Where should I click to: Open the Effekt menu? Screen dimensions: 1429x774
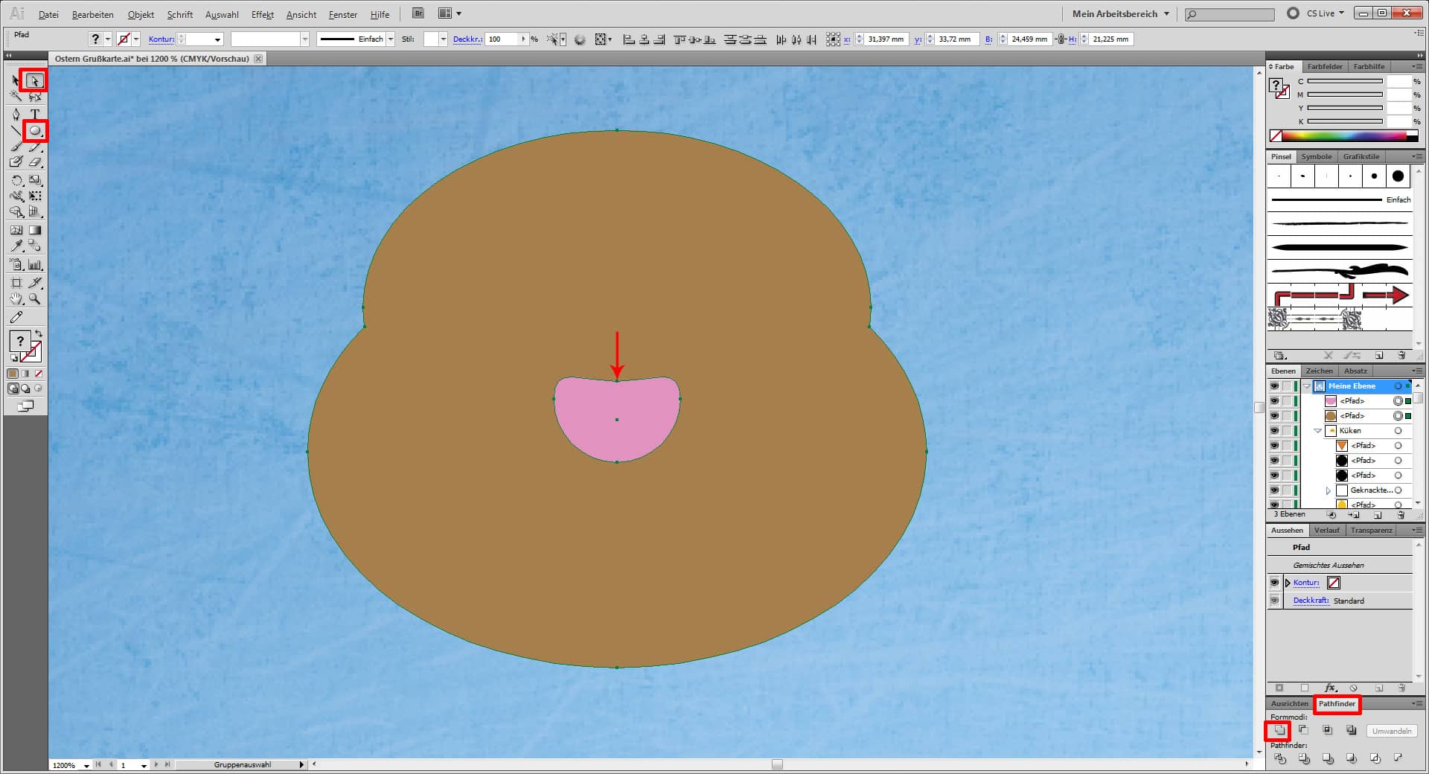(262, 14)
